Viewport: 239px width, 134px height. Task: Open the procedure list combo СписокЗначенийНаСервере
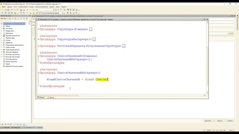click(x=51, y=13)
